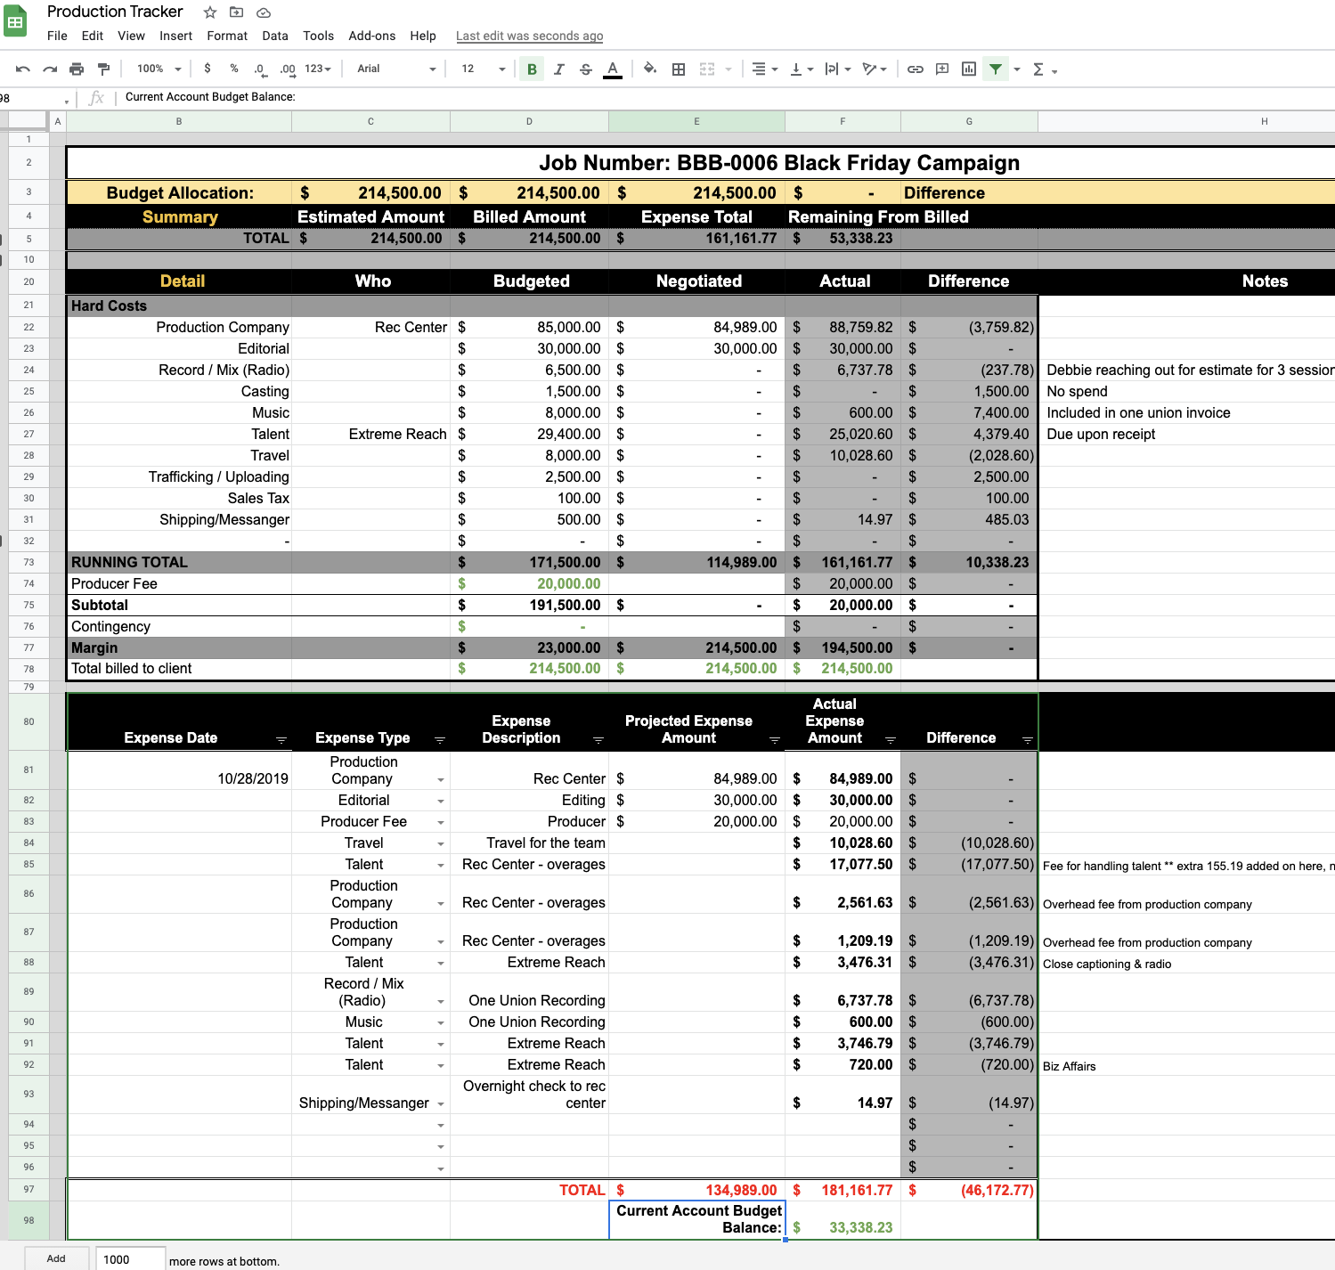Image resolution: width=1335 pixels, height=1270 pixels.
Task: Open the Arial font dropdown
Action: point(396,69)
